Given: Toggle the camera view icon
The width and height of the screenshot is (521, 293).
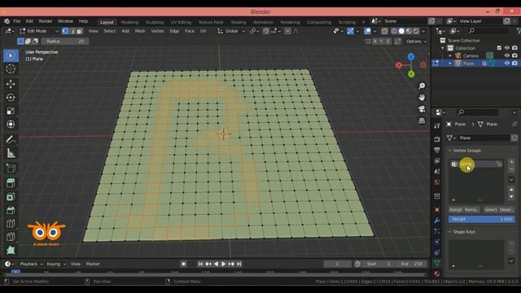Looking at the screenshot, I should tap(422, 109).
